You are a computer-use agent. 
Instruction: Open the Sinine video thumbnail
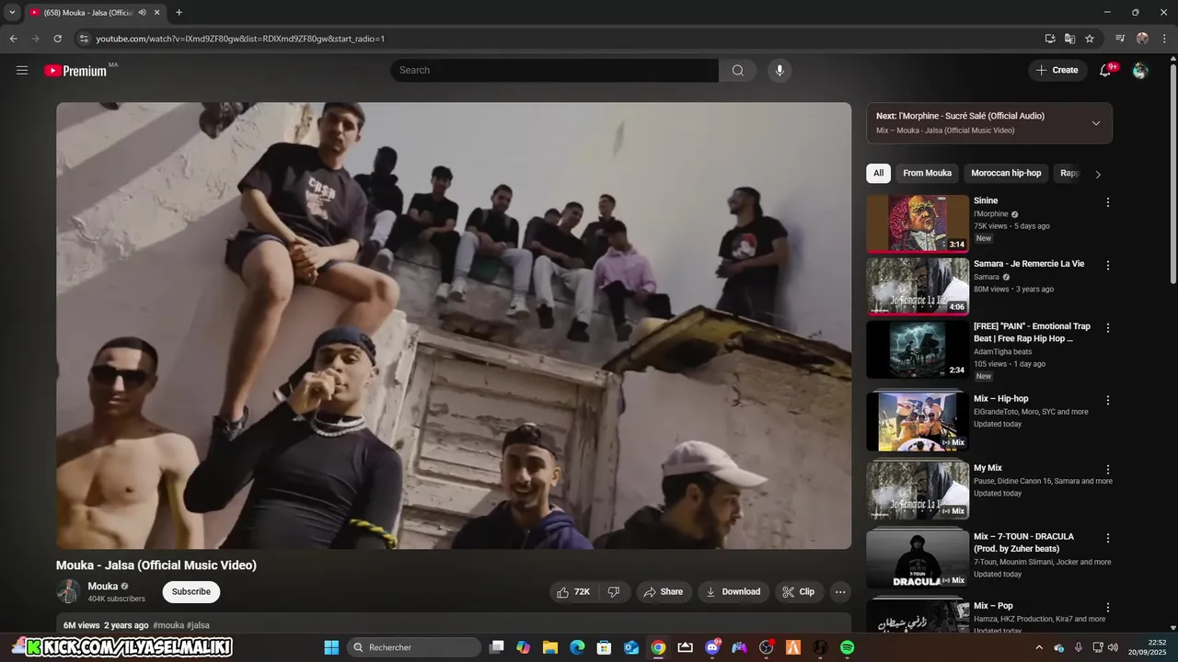tap(918, 223)
